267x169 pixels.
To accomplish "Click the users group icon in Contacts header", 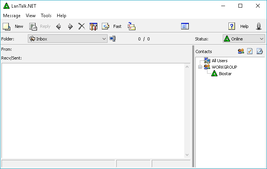I will click(x=241, y=51).
